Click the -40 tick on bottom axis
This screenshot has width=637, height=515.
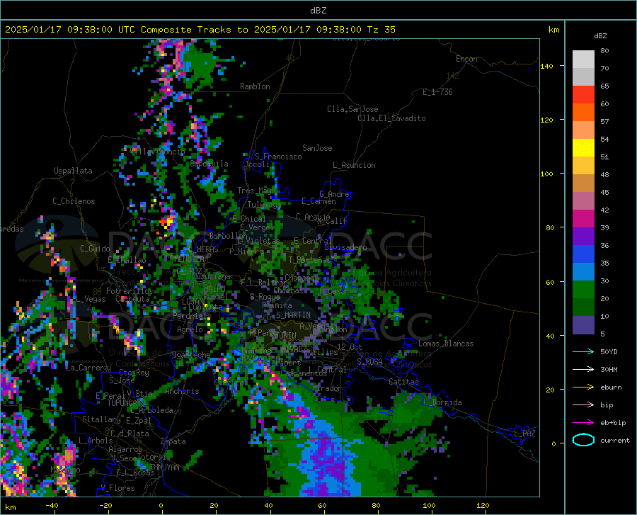(52, 506)
